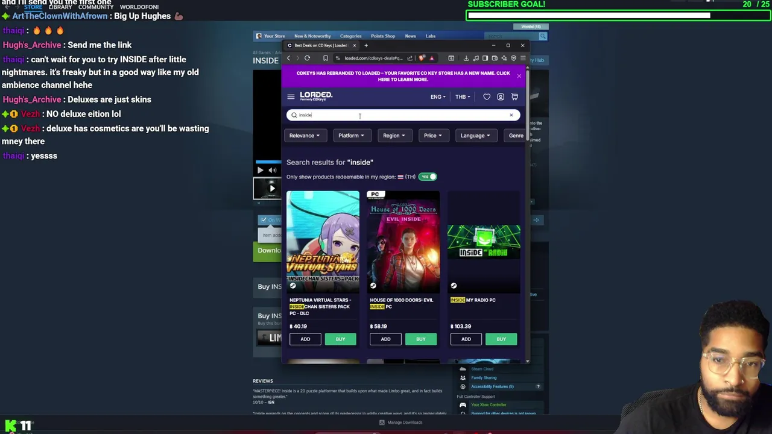Open the Loaded account profile icon

[501, 96]
